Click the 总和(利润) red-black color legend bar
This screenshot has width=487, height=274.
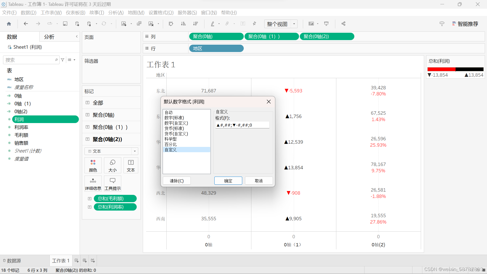[455, 69]
